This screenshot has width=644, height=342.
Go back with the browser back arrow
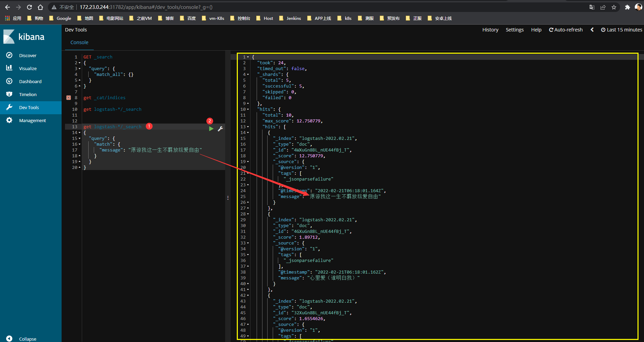coord(8,7)
